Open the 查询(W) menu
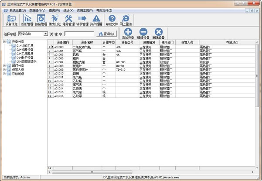Viewport: 262px width, 181px height. pyautogui.click(x=54, y=10)
